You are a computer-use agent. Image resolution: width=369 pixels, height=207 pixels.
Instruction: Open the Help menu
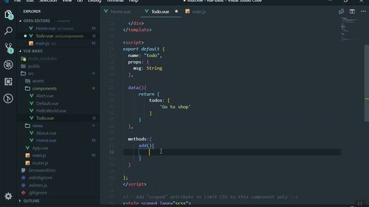(133, 1)
